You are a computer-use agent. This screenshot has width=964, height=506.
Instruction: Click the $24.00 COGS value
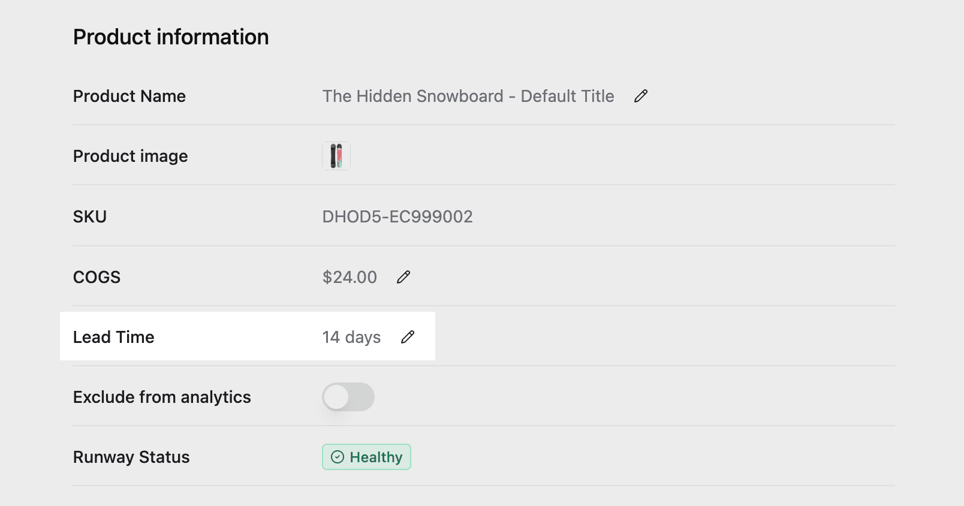pyautogui.click(x=350, y=277)
